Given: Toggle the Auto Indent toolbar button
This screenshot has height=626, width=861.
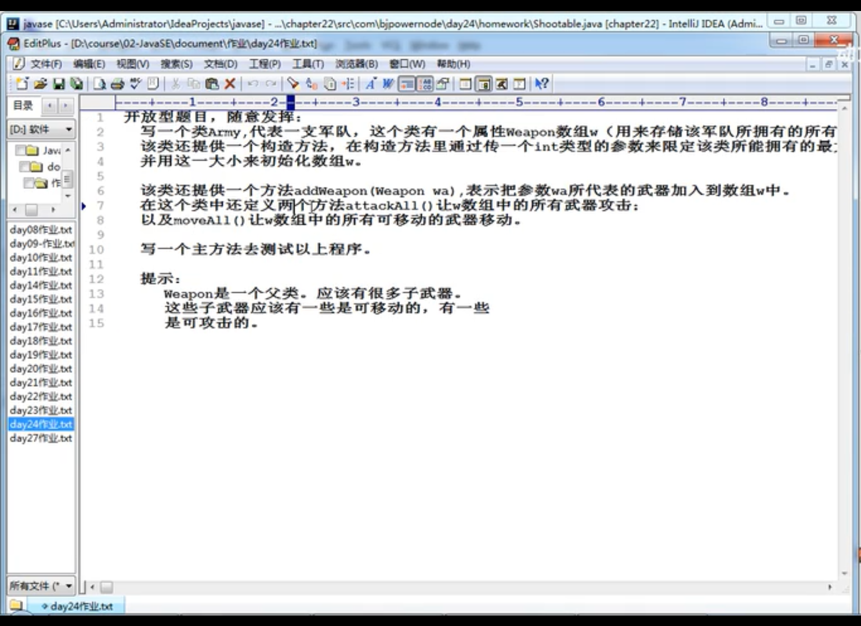Looking at the screenshot, I should tap(407, 84).
